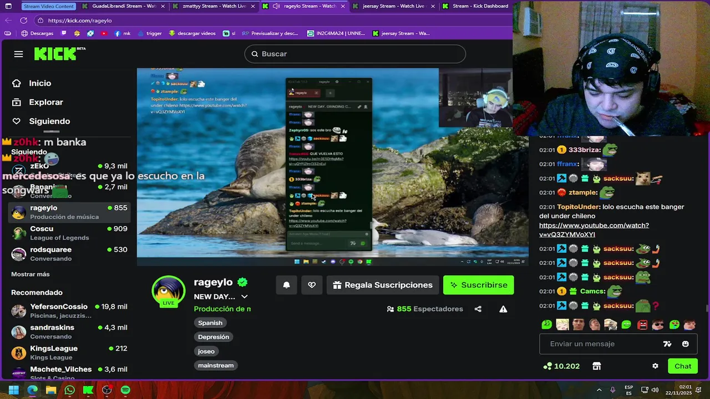Screen dimensions: 710x399
Task: Open the YouTube bookmark icon
Action: [104, 33]
